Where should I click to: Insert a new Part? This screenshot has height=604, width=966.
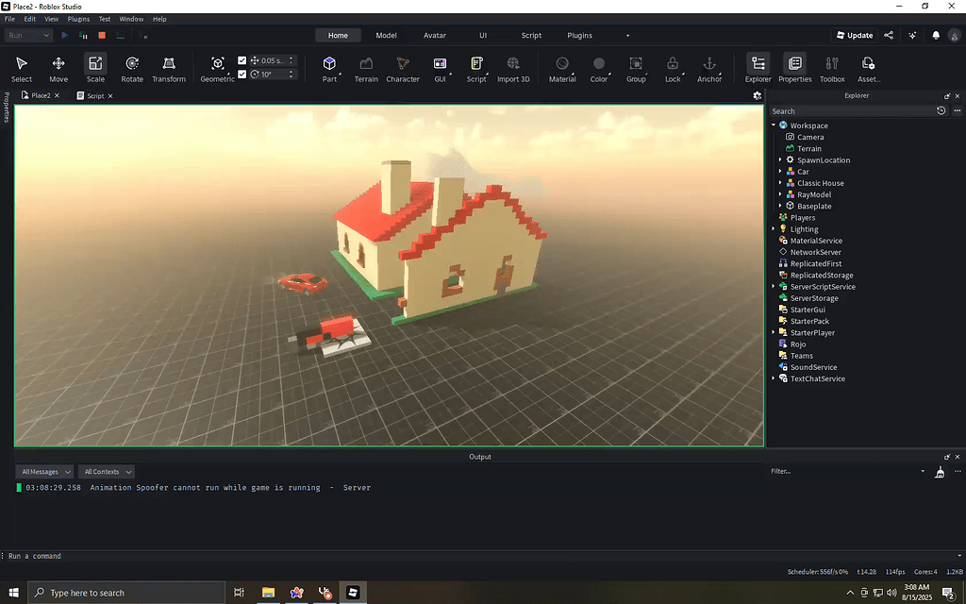pos(328,67)
